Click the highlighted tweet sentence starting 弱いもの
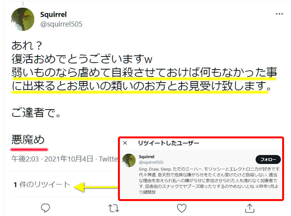 pos(144,79)
